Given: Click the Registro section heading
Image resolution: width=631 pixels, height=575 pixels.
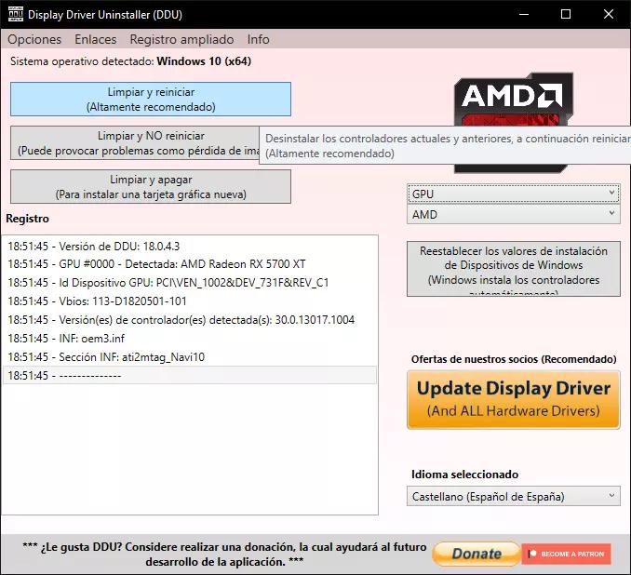Looking at the screenshot, I should pyautogui.click(x=27, y=219).
